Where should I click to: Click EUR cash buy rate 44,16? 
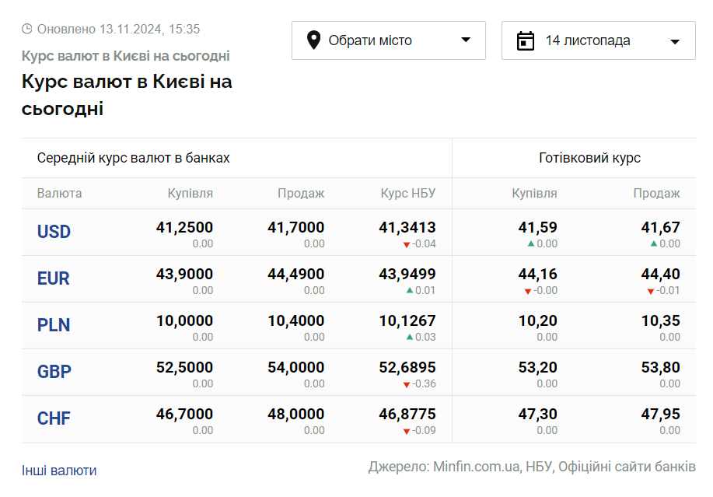538,274
